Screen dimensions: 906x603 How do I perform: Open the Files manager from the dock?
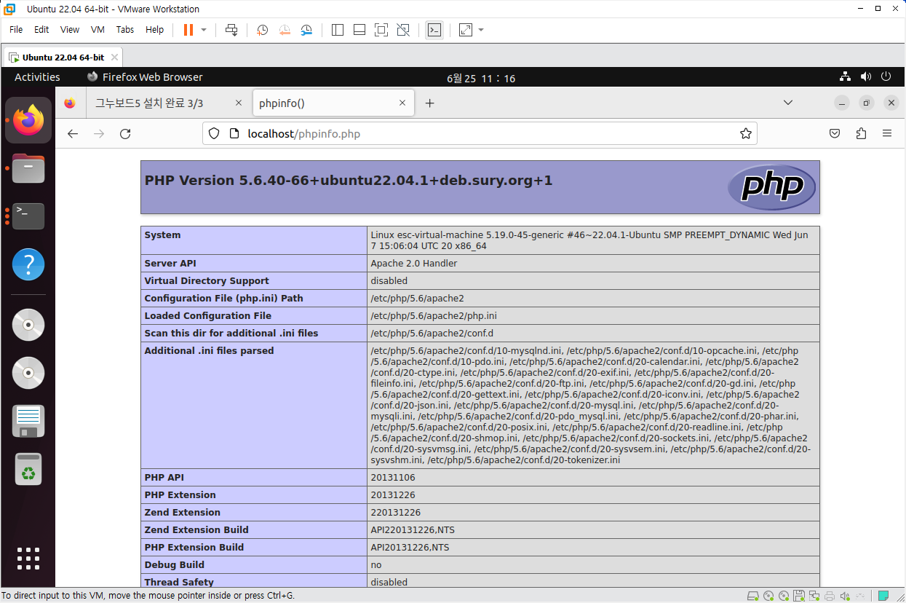click(28, 168)
